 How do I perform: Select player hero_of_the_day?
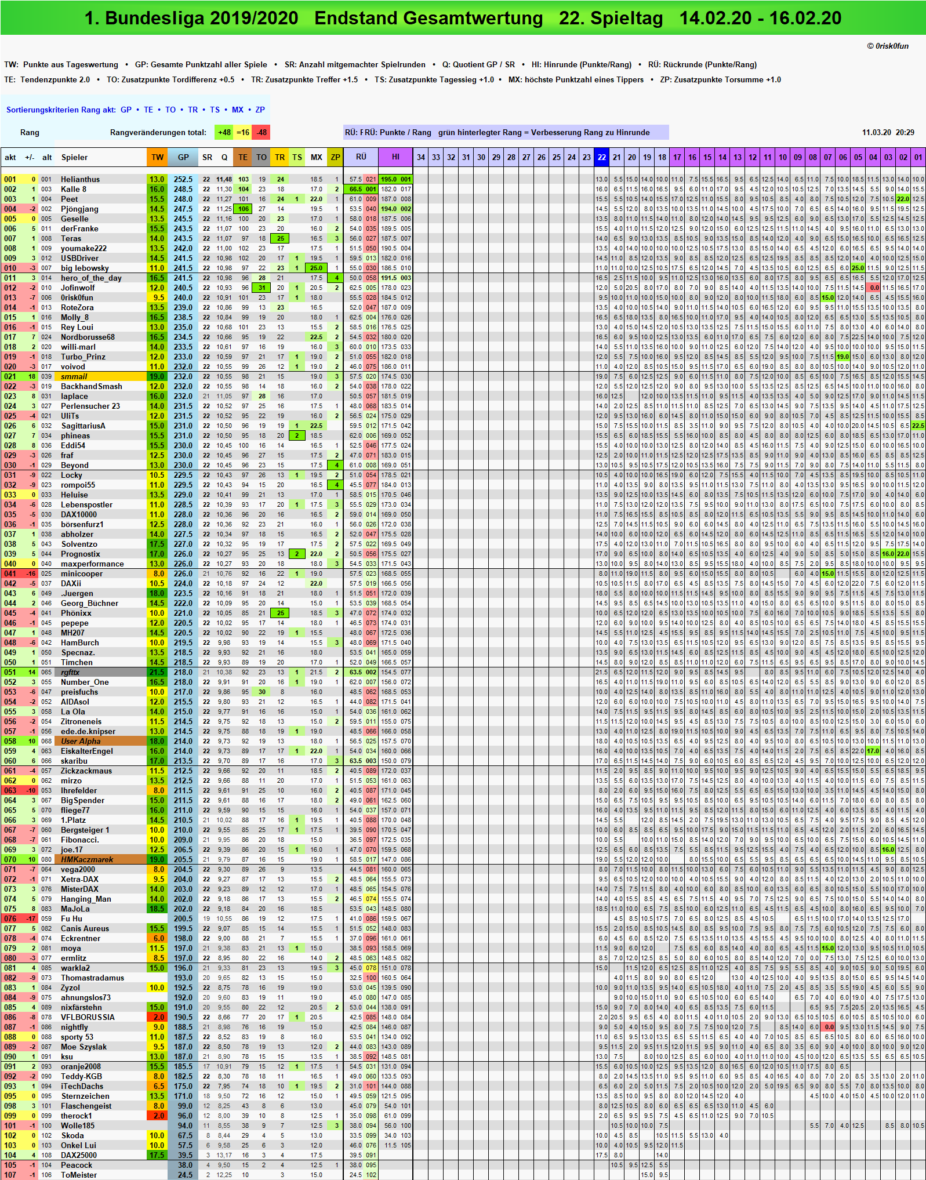pos(91,278)
